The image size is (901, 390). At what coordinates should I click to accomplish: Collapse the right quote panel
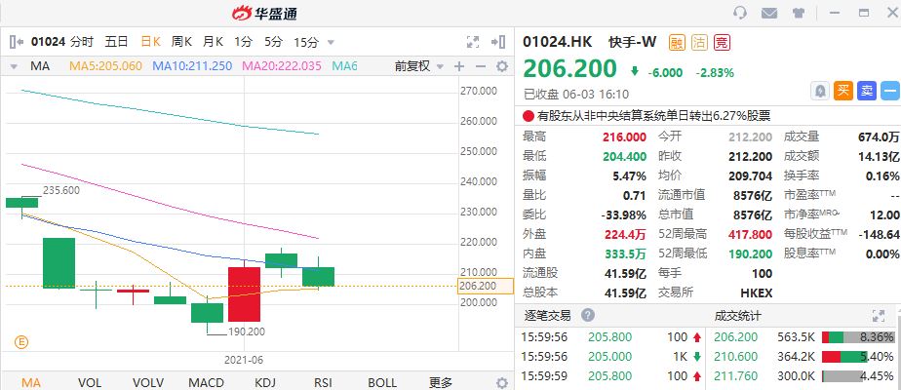[x=498, y=42]
